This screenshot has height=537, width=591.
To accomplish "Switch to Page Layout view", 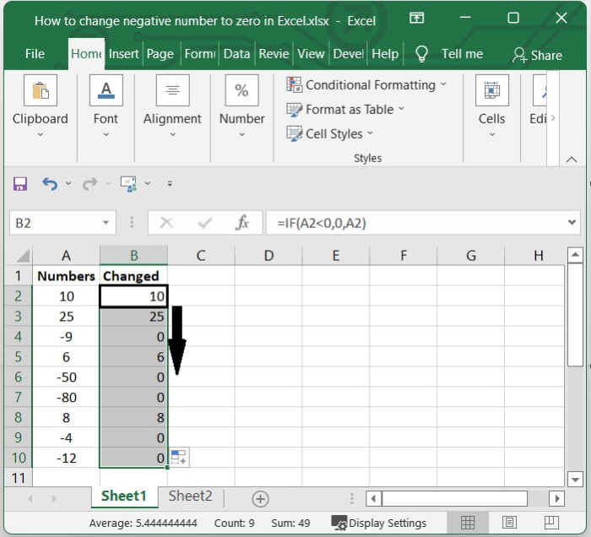I will (510, 523).
